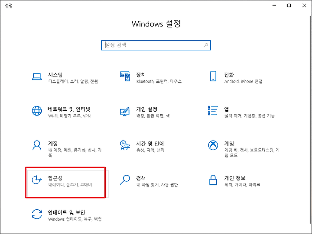
Task: Open the 네트워크 및 인터넷 globe icon
Action: (x=37, y=111)
